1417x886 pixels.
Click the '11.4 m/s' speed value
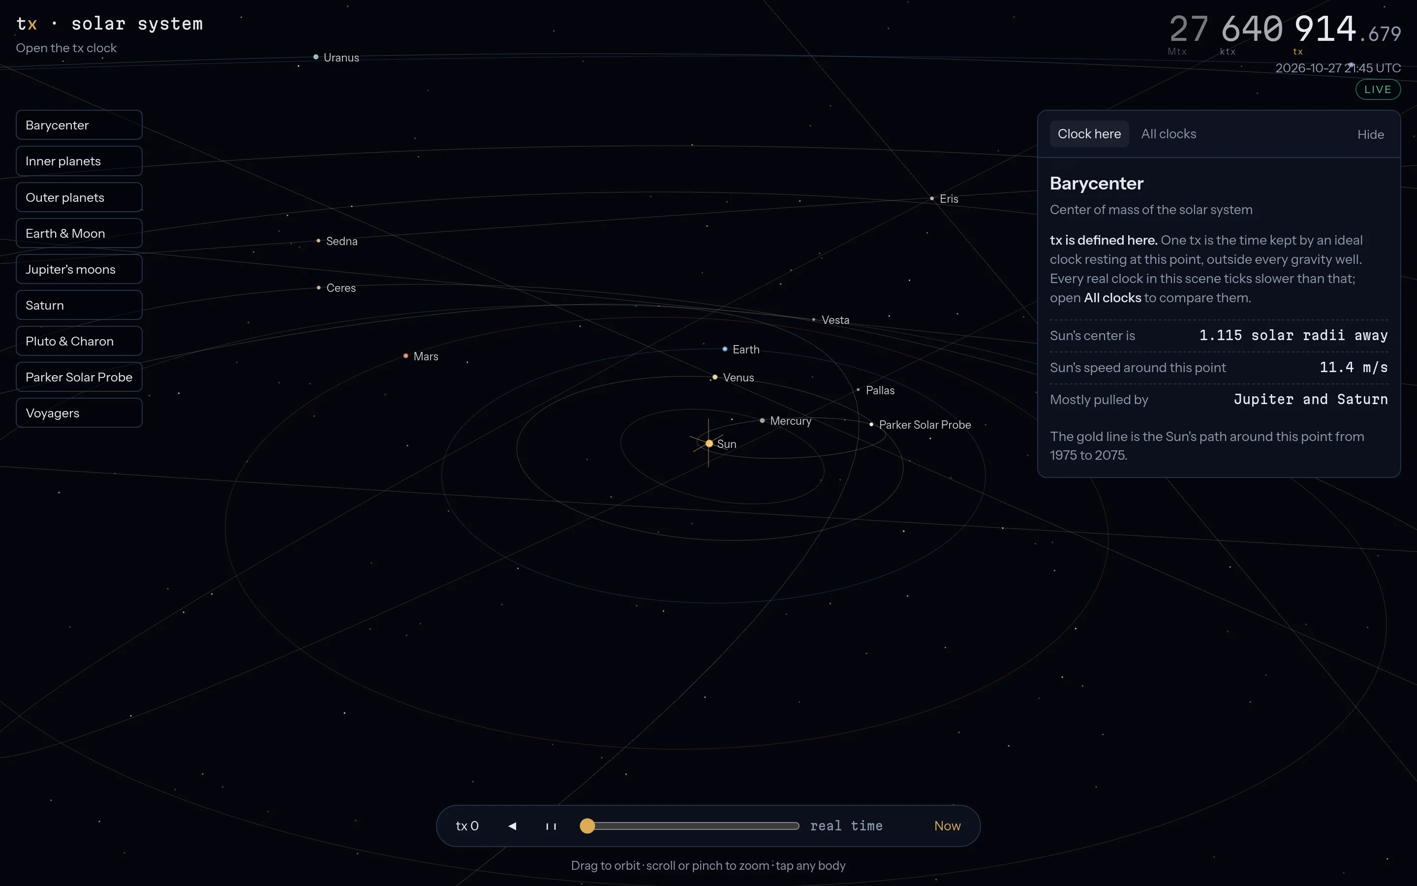coord(1354,367)
